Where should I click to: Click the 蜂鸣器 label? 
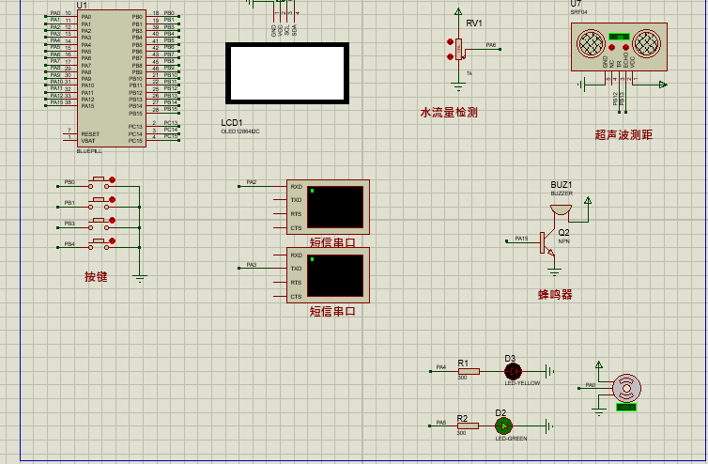click(555, 295)
